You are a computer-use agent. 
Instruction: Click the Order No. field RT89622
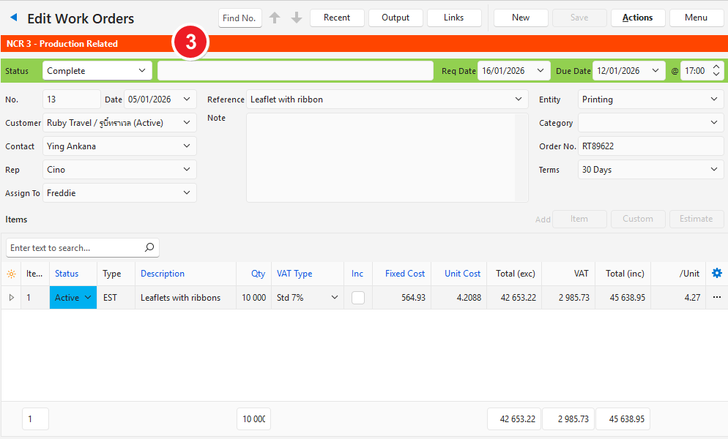tap(650, 146)
